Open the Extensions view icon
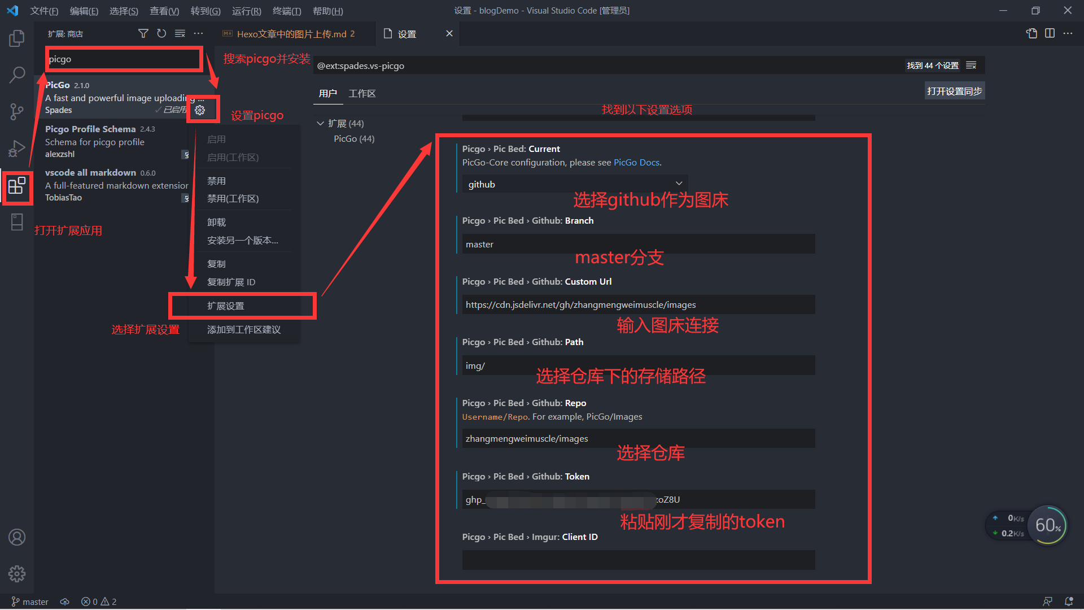Image resolution: width=1084 pixels, height=610 pixels. tap(17, 185)
